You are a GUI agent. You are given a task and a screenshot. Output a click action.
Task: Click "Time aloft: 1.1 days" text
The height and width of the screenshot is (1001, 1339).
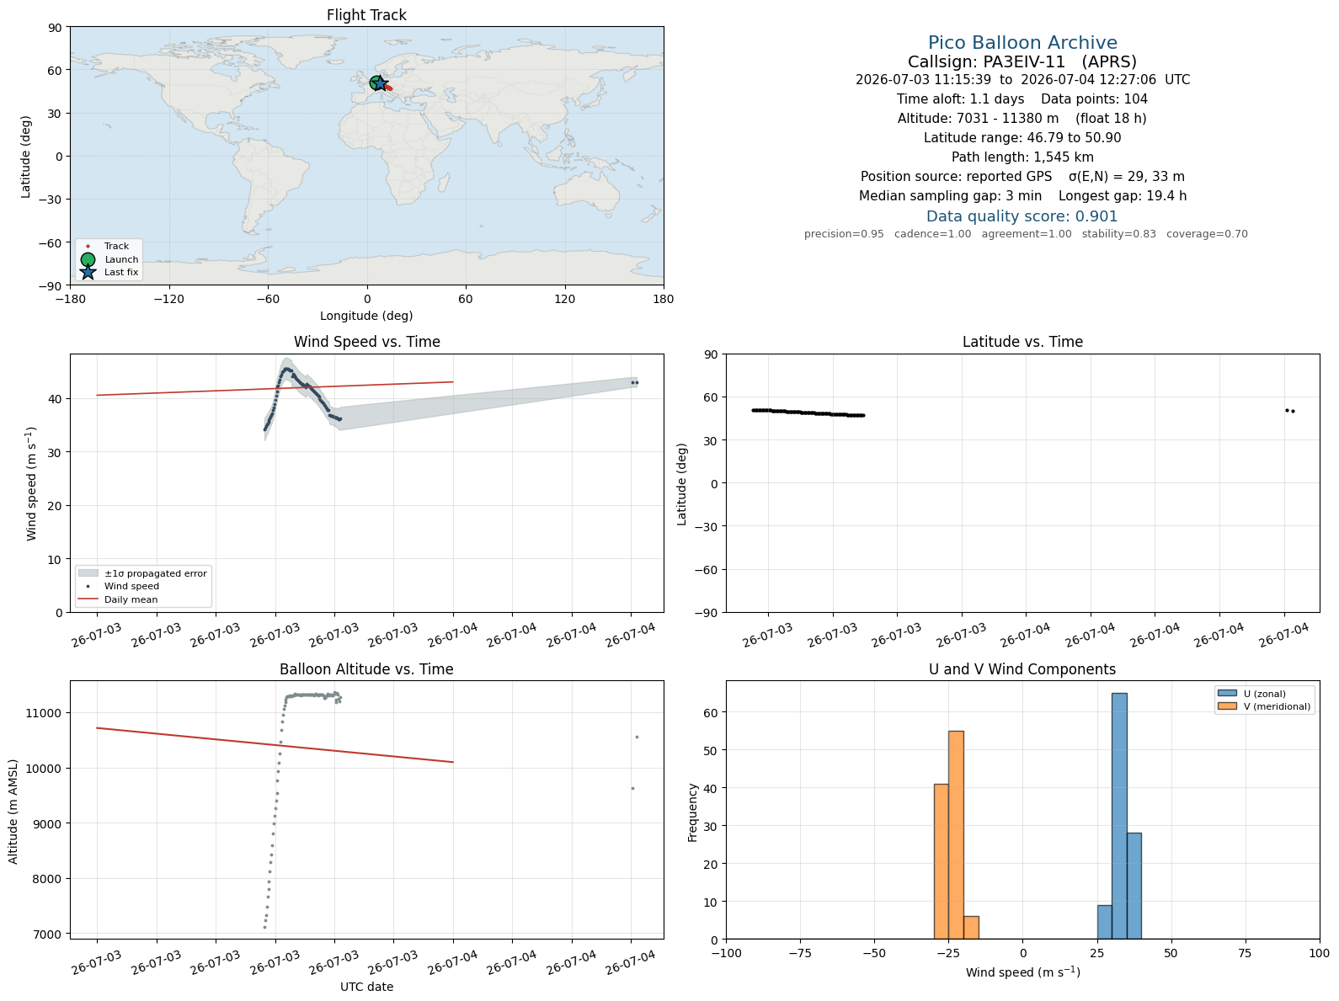pyautogui.click(x=960, y=99)
